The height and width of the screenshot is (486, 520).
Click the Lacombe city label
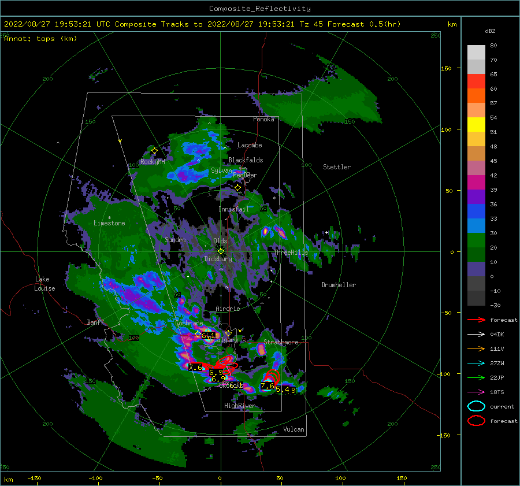pos(250,145)
